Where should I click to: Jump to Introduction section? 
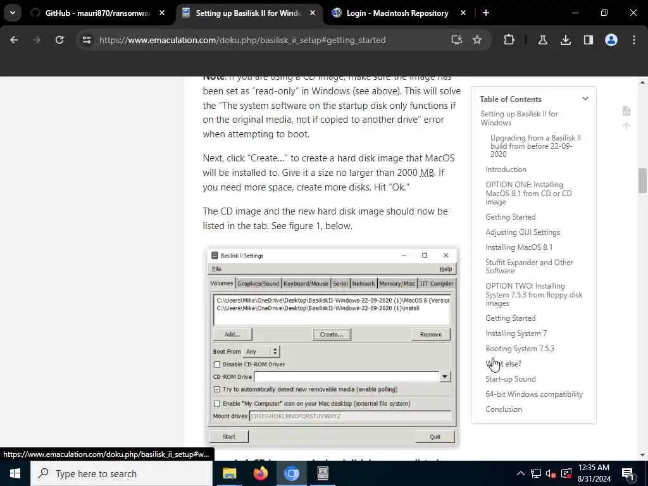[x=506, y=170]
